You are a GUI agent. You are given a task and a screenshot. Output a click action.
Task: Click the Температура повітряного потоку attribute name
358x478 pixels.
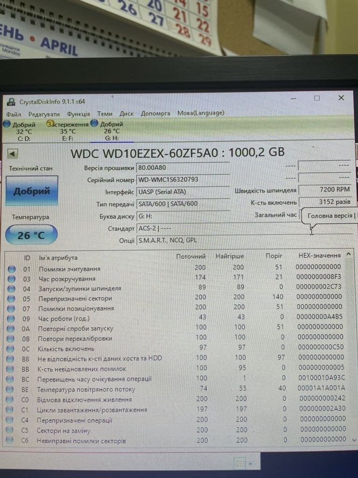pos(86,389)
